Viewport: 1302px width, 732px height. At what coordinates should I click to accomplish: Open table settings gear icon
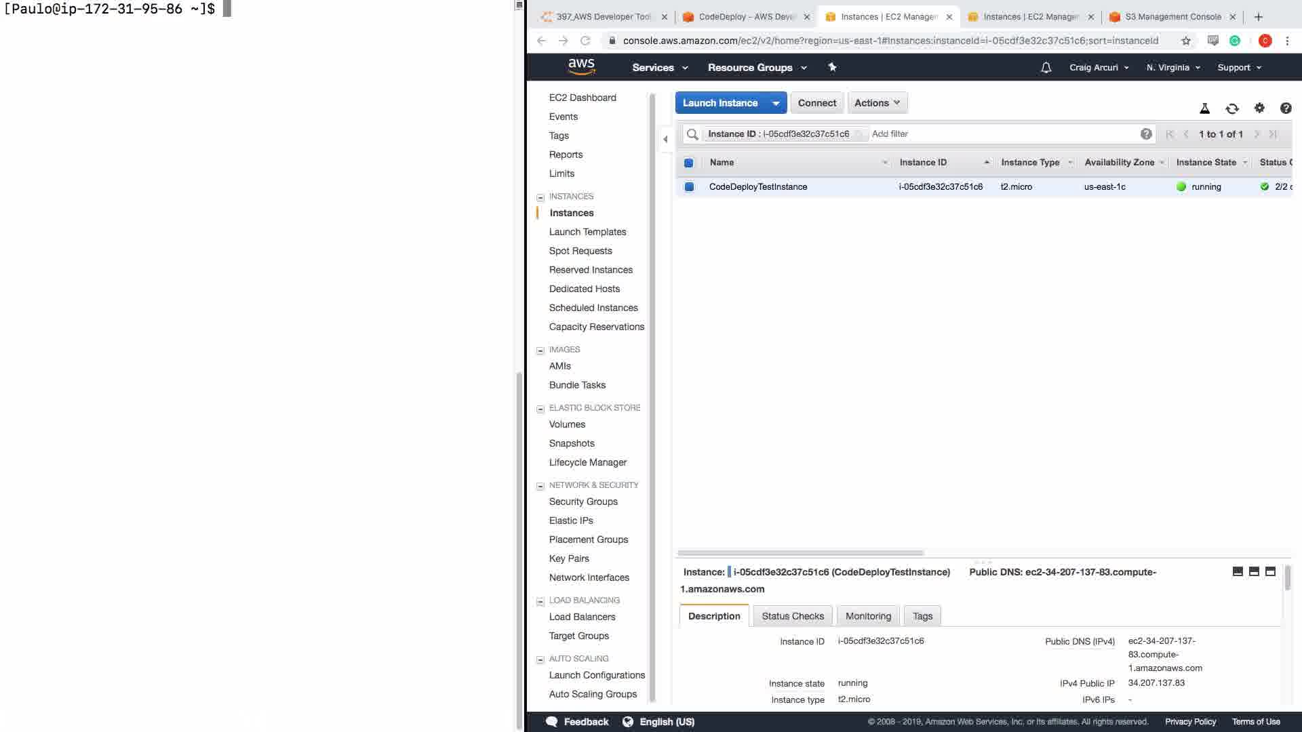coord(1259,108)
